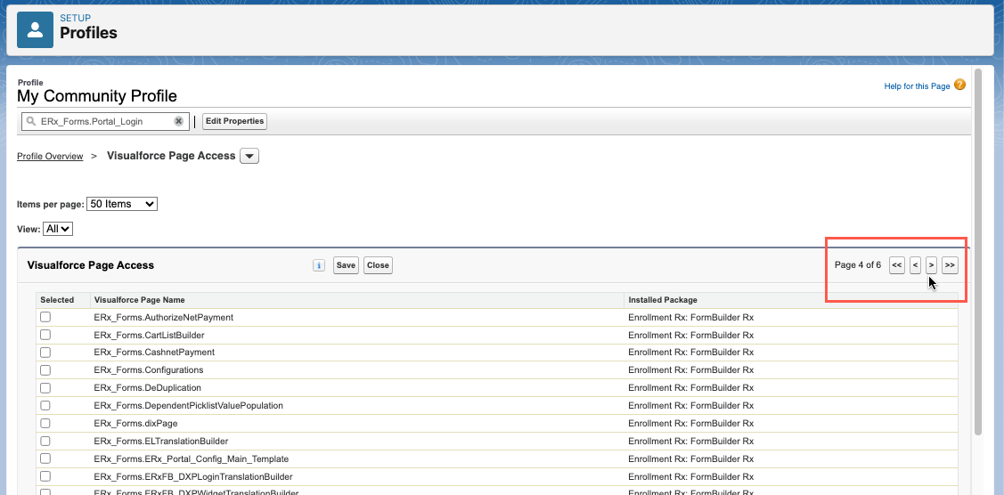Image resolution: width=1004 pixels, height=495 pixels.
Task: Click into the profile settings search field
Action: coord(102,121)
